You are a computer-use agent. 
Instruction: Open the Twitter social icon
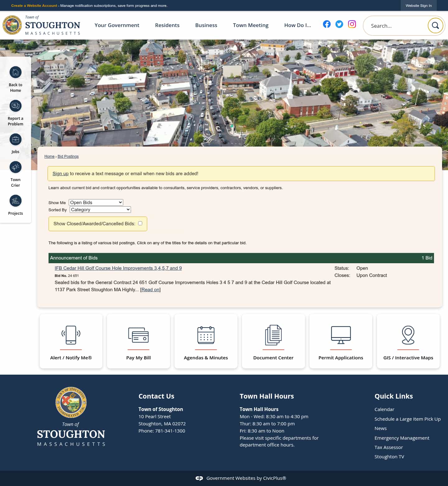[339, 24]
